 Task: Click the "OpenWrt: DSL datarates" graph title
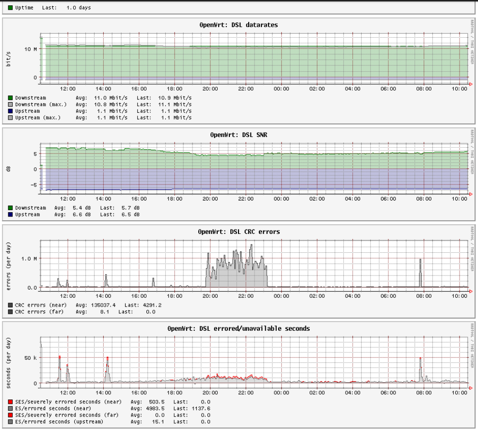click(x=239, y=25)
